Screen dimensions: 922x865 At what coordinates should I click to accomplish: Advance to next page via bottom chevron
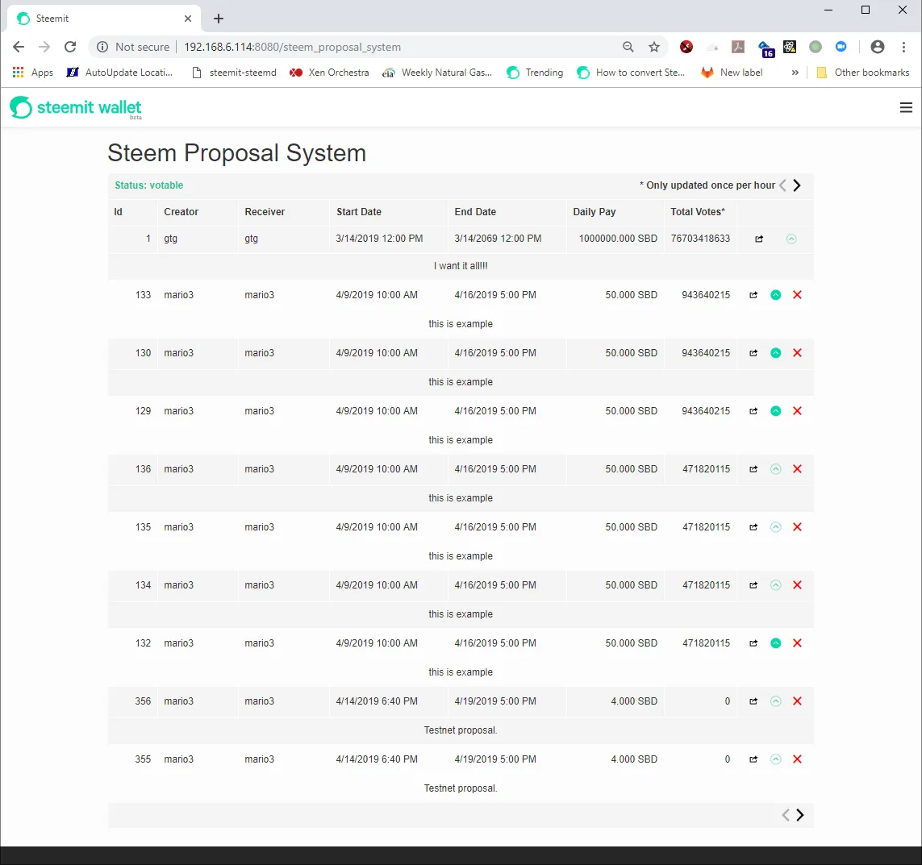point(800,815)
